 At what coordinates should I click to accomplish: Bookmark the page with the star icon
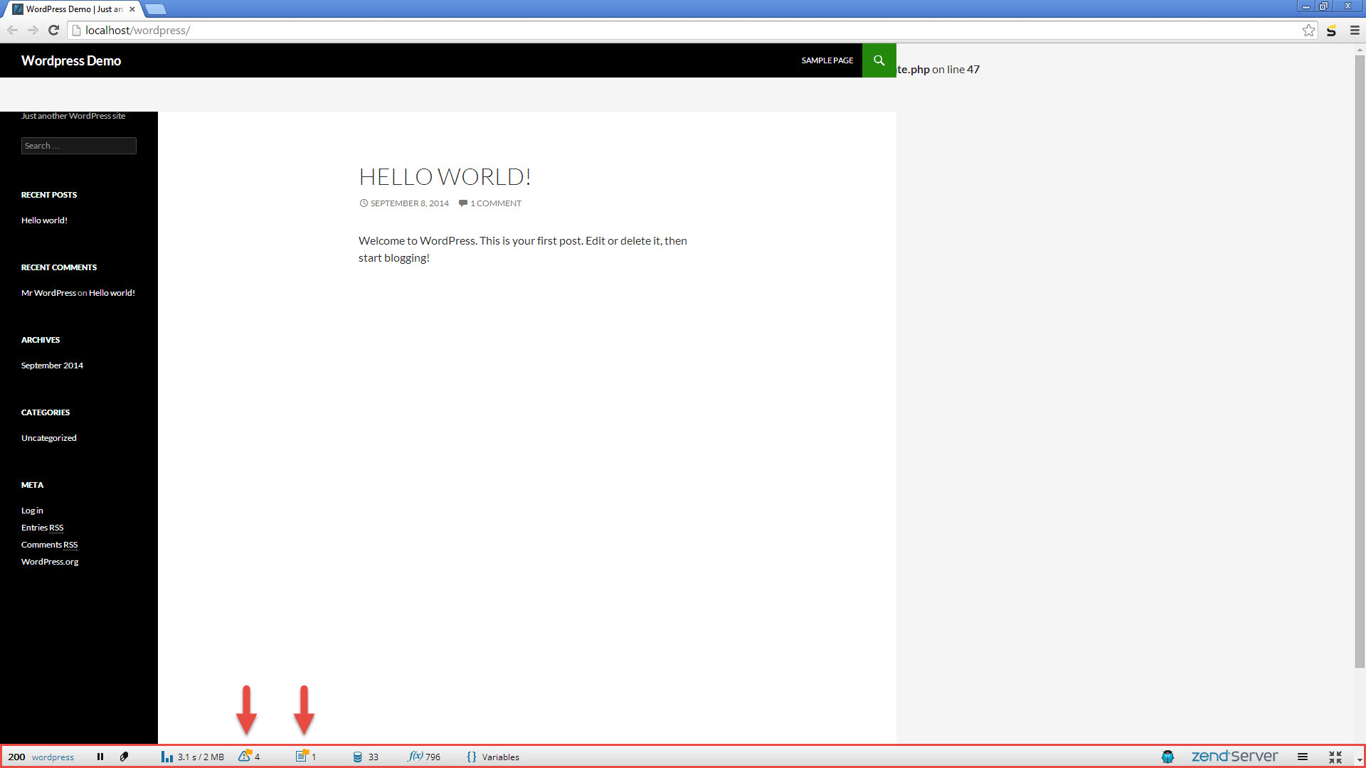coord(1308,30)
